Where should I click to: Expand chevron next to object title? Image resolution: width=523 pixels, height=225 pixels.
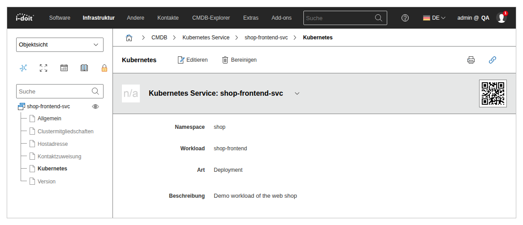297,93
